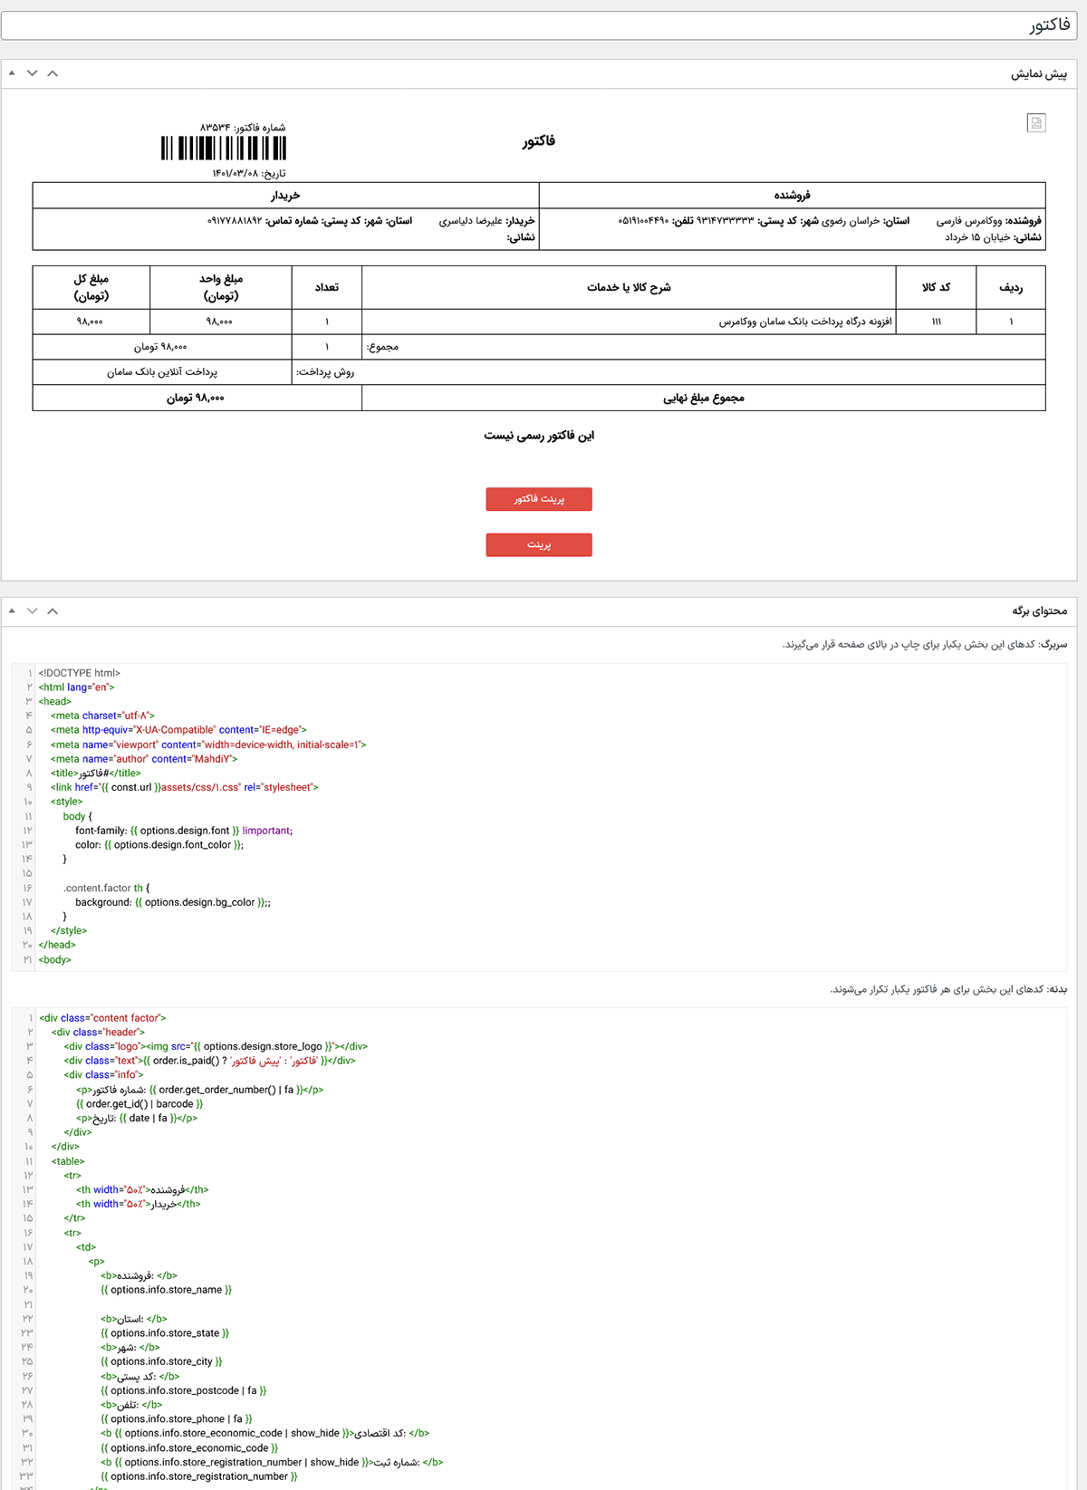Screen dimensions: 1087x1490
Task: Move the پیش نمایش panel up
Action: [x=53, y=73]
